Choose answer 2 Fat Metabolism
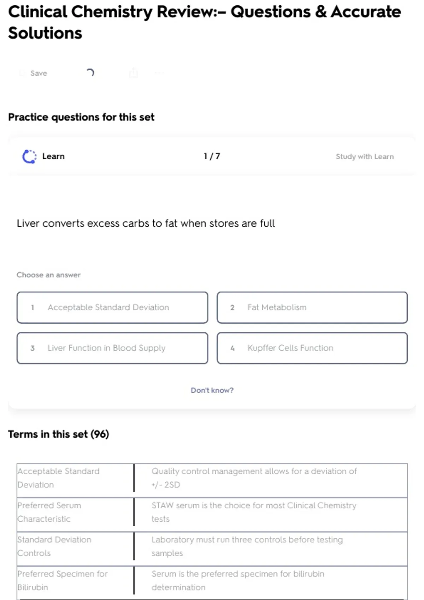 point(312,307)
